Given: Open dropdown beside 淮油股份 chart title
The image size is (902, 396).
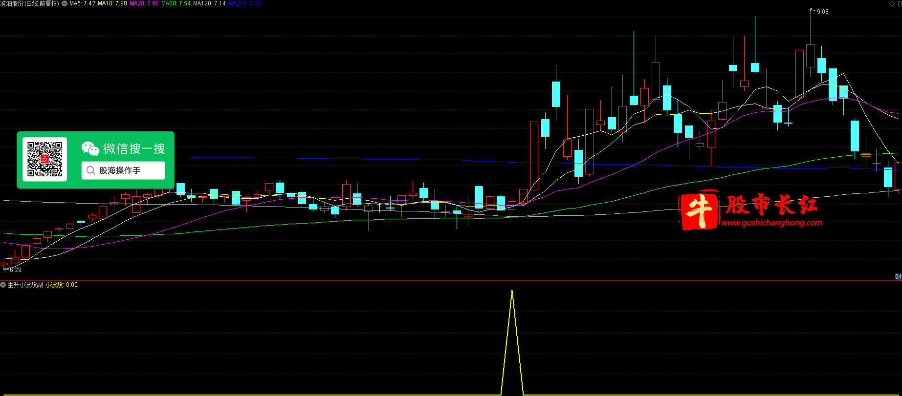Looking at the screenshot, I should coord(65,3).
